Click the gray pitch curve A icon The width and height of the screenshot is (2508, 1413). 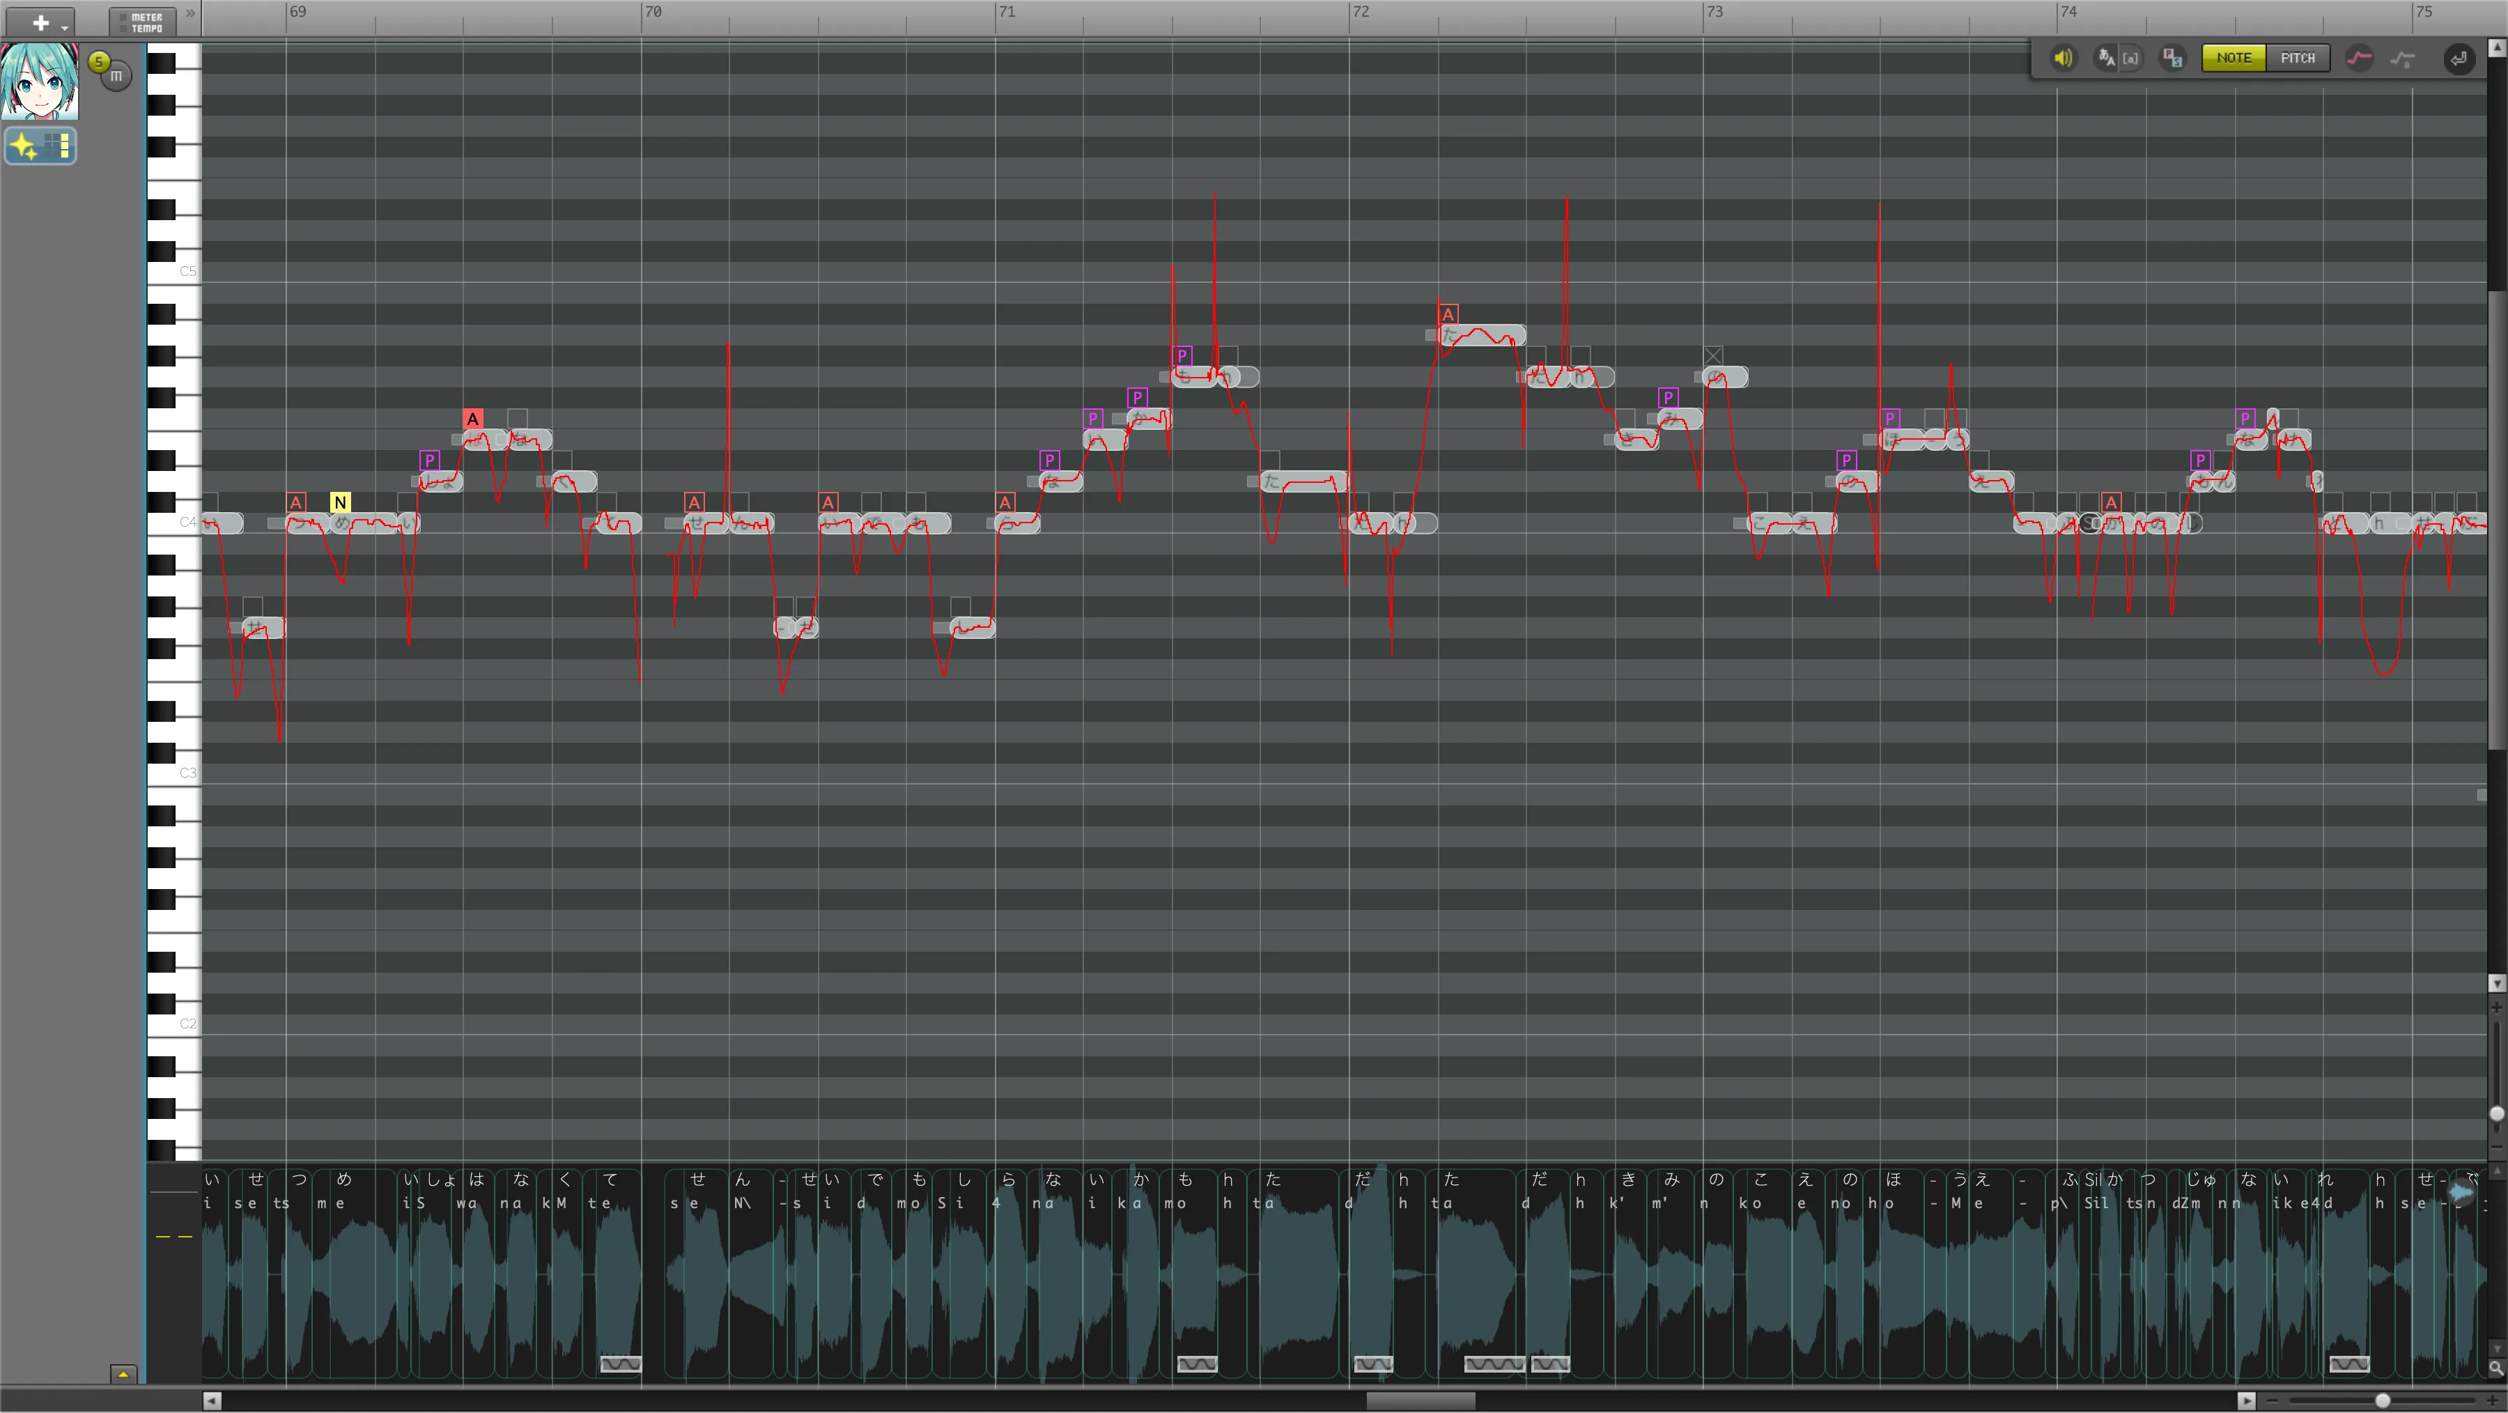[x=2403, y=59]
